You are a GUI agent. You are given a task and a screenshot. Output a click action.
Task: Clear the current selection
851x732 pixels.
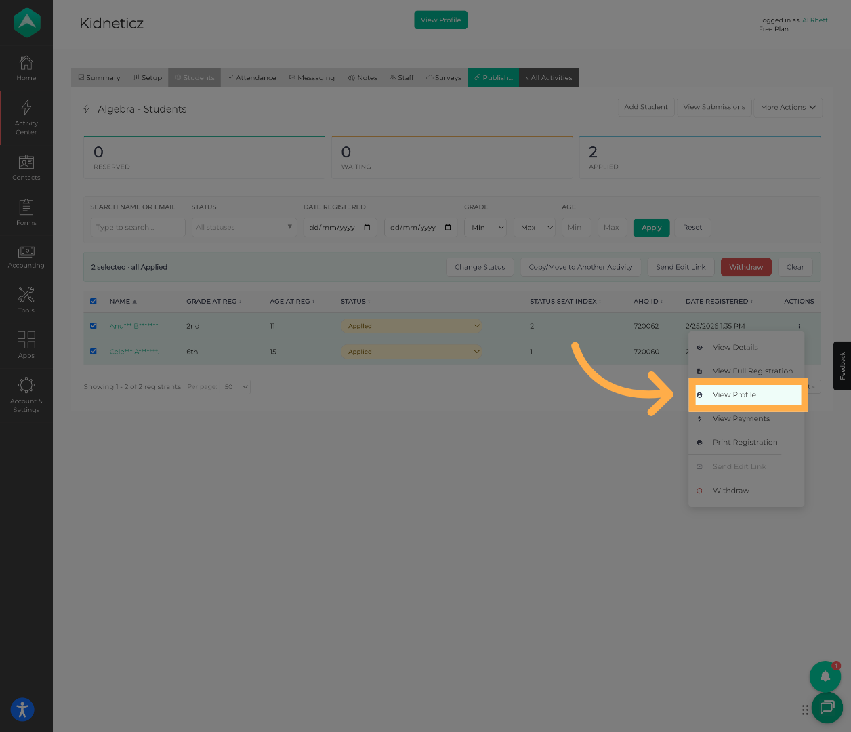[795, 267]
